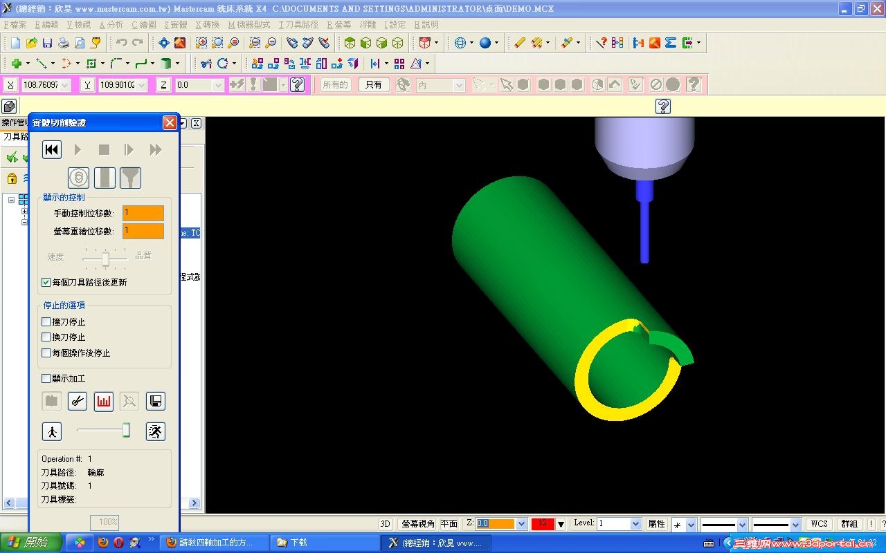Save the file with the floppy icon
Screen dimensions: 886x553
click(x=47, y=43)
